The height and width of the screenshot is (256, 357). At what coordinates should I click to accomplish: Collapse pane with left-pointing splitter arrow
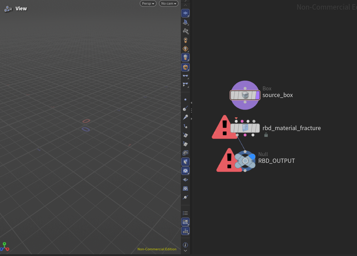pyautogui.click(x=191, y=103)
